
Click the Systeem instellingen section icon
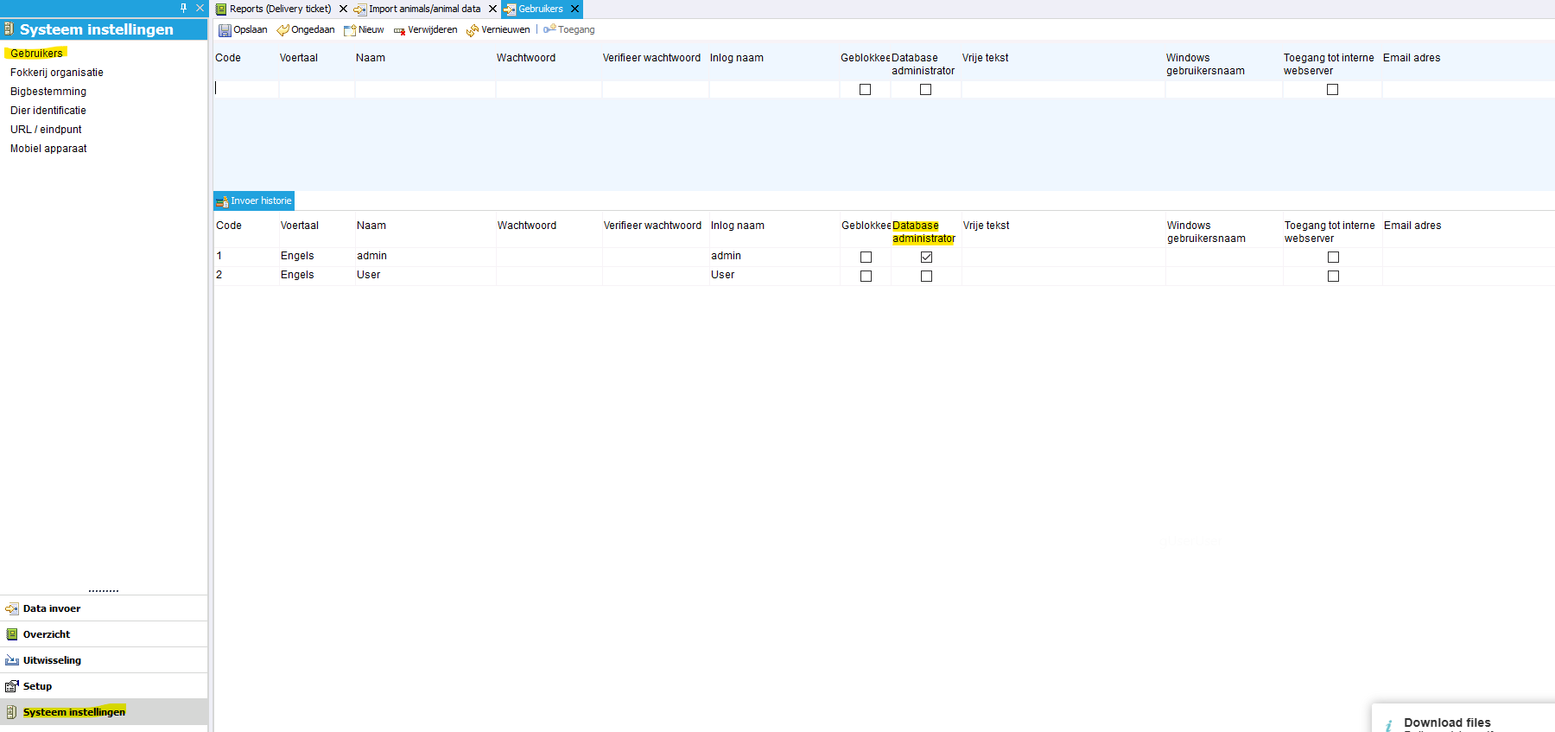pyautogui.click(x=12, y=712)
